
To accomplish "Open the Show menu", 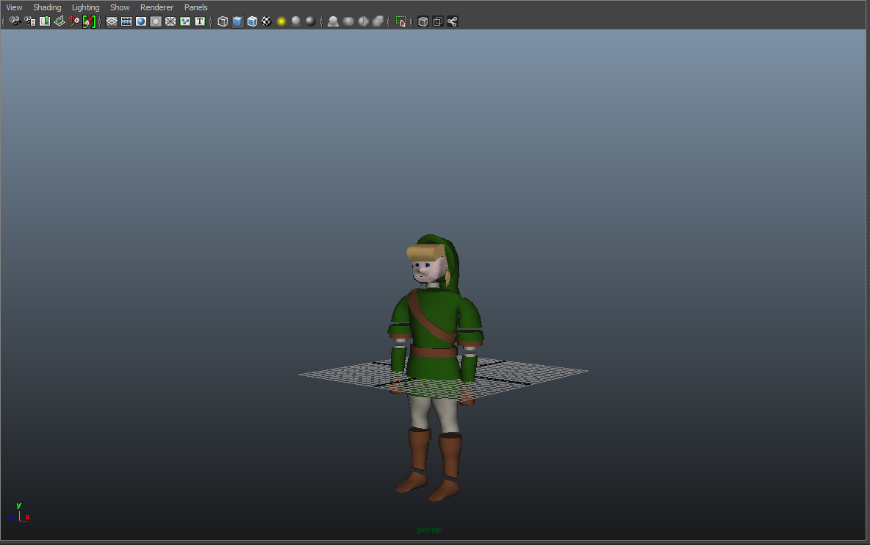I will (120, 7).
